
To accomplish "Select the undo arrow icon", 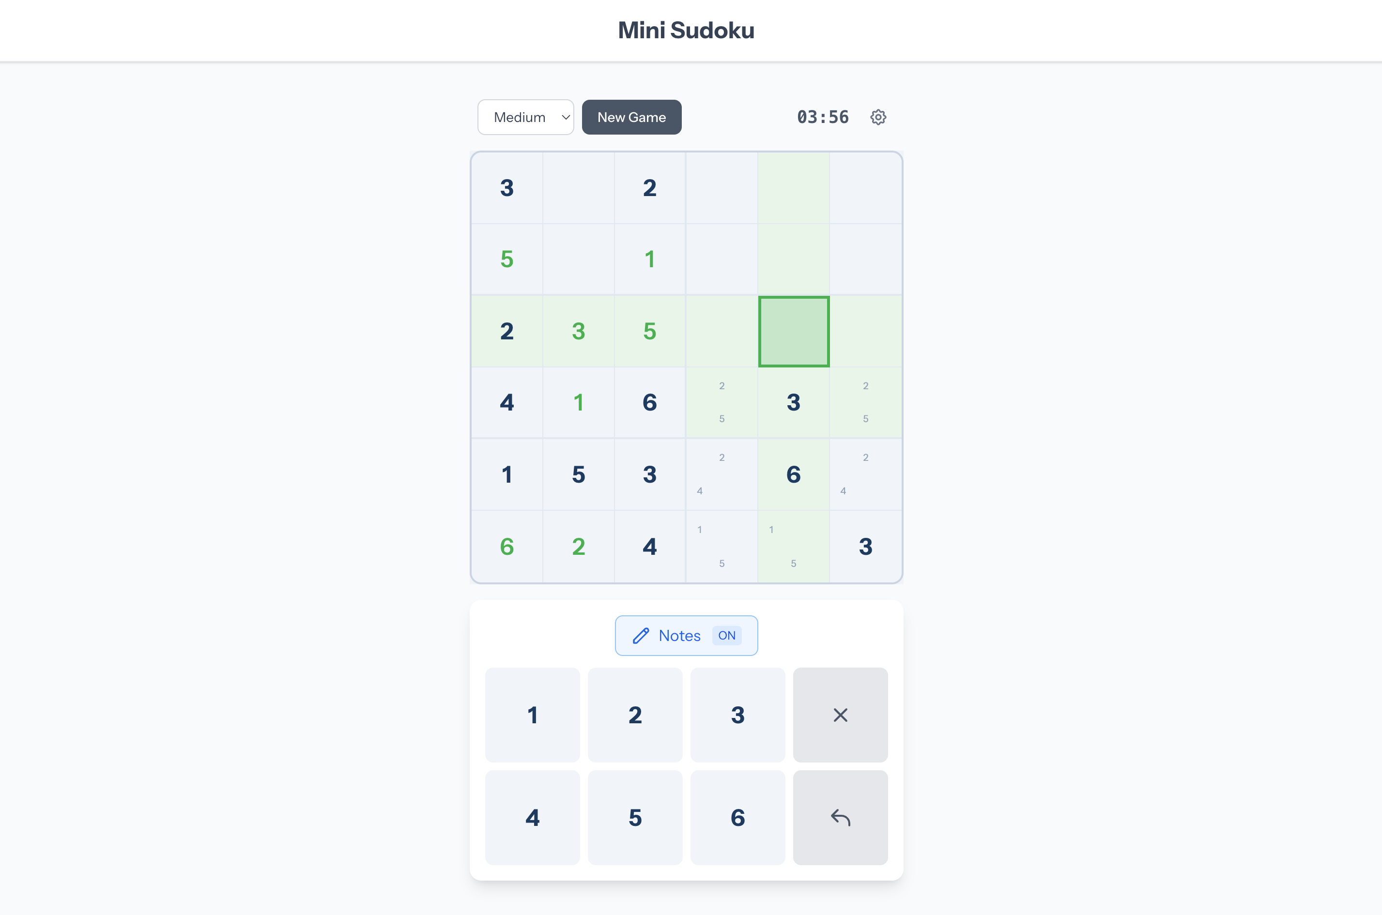I will 841,818.
